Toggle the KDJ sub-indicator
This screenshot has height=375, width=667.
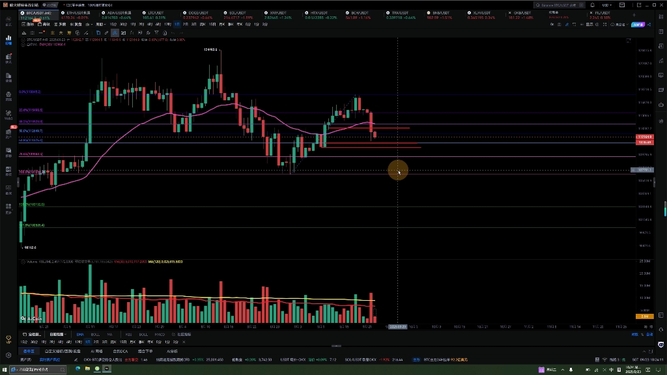point(128,334)
